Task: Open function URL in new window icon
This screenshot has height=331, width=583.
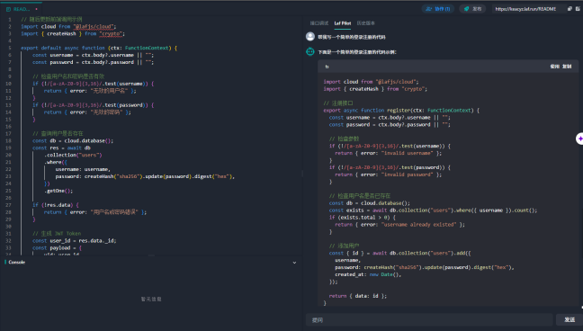Action: point(578,9)
